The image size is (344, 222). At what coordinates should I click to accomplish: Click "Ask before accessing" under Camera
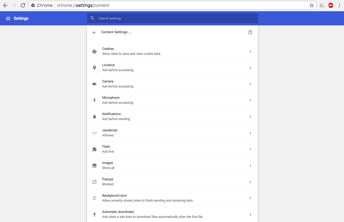[x=118, y=86]
